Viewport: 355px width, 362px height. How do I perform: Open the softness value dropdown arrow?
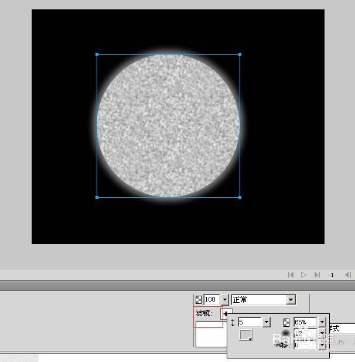pos(322,333)
